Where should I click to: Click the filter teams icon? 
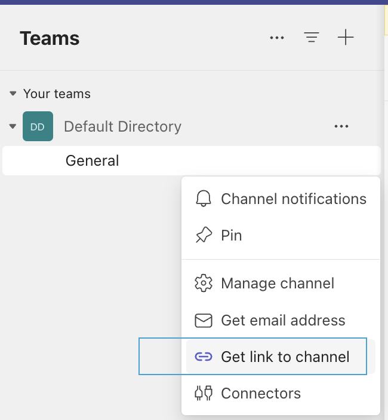tap(312, 37)
